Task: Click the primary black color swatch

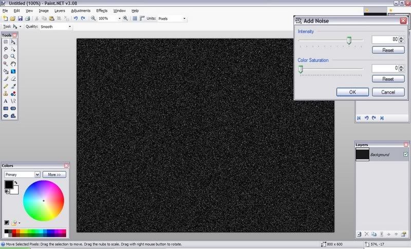Action: click(x=9, y=185)
